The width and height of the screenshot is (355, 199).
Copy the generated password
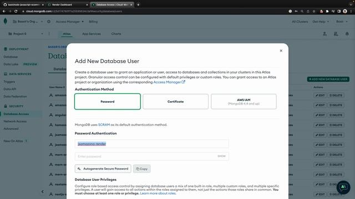[x=142, y=169]
